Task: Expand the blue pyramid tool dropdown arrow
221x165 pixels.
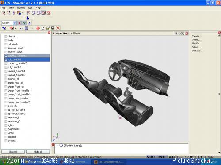Action: point(31,18)
